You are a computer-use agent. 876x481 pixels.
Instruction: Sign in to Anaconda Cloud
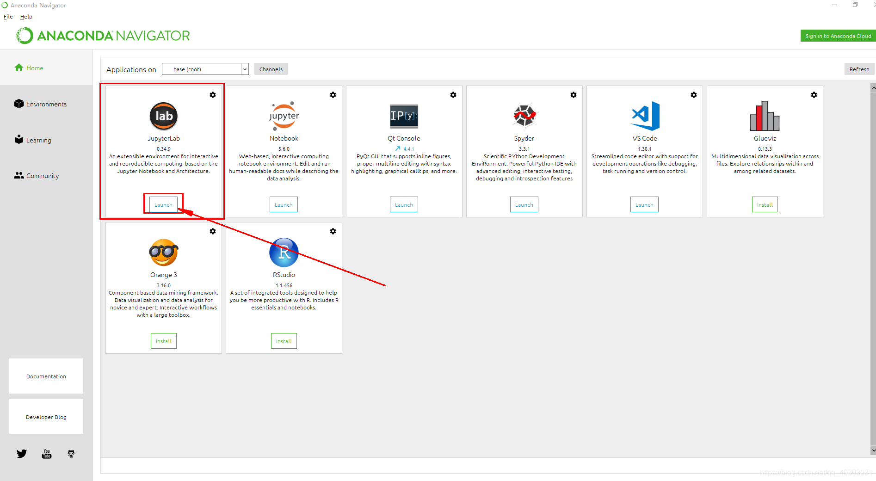coord(838,36)
